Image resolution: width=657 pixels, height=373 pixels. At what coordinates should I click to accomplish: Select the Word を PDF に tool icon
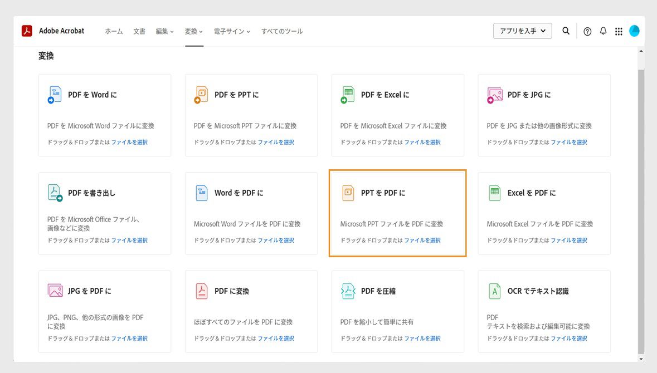coord(201,192)
